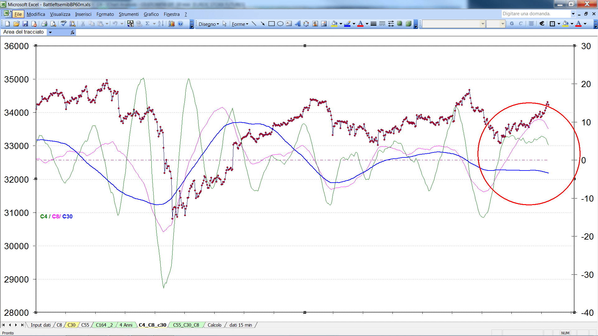The image size is (598, 336).
Task: Click the AutoSum sigma icon
Action: tap(148, 24)
